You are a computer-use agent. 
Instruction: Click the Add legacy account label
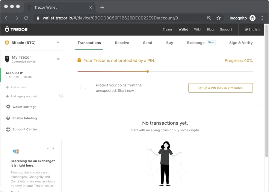click(x=24, y=96)
